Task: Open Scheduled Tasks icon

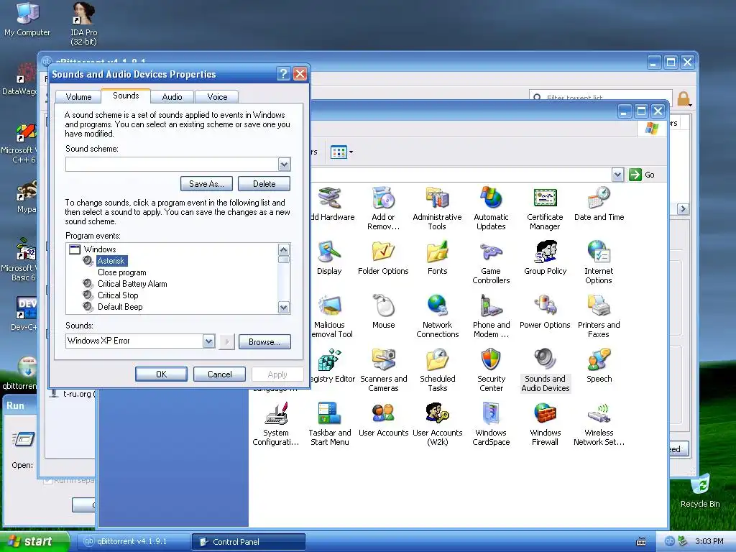Action: (x=437, y=370)
